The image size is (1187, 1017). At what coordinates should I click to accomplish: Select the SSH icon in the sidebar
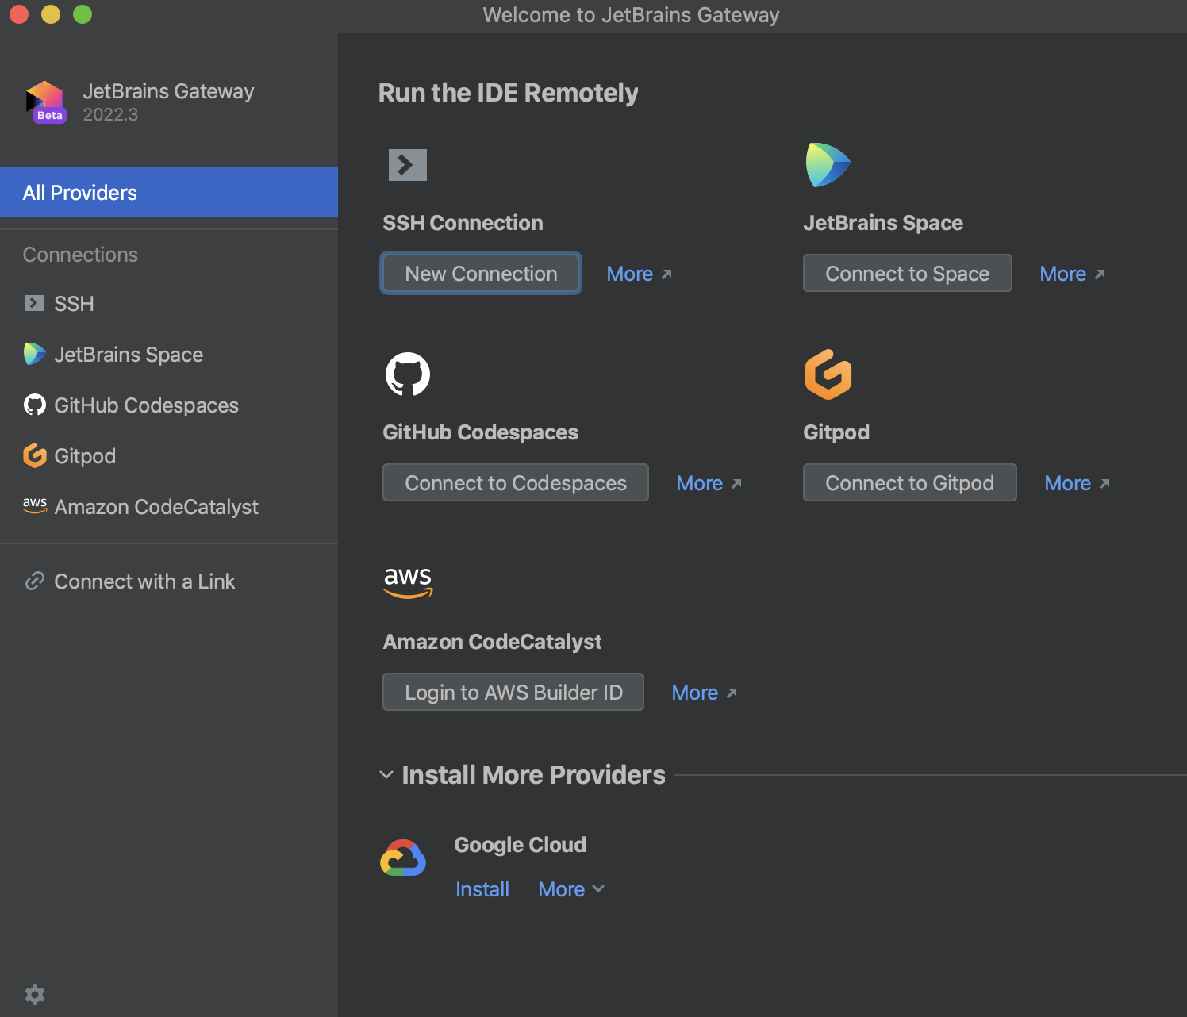pos(34,303)
